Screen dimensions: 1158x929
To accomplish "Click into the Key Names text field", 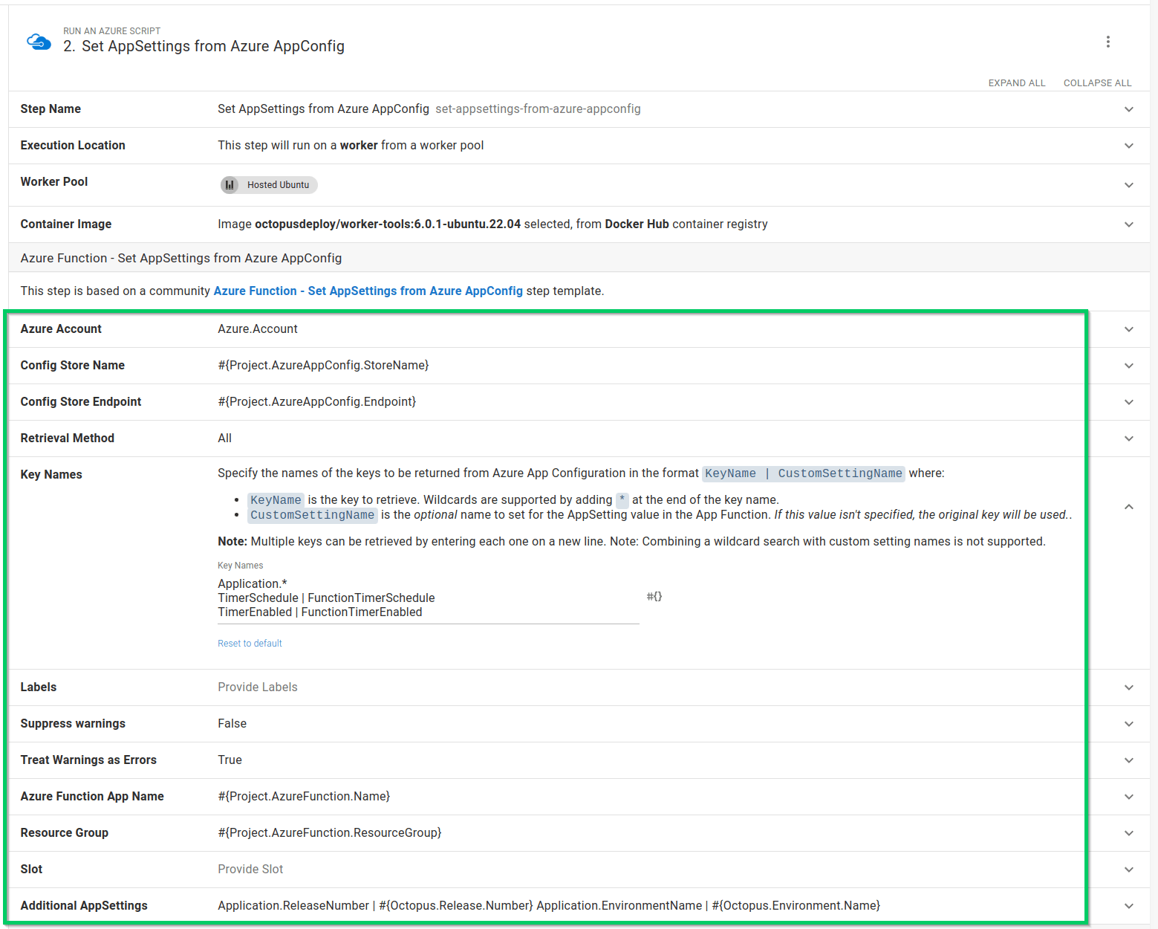I will click(428, 598).
